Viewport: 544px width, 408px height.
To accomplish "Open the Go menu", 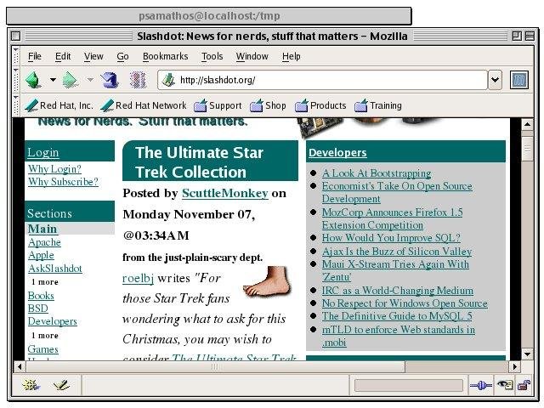I will (x=122, y=56).
